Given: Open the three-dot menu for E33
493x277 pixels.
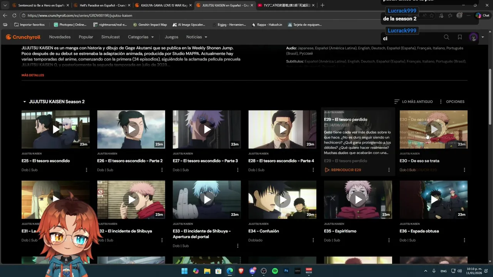Looking at the screenshot, I should [x=238, y=246].
